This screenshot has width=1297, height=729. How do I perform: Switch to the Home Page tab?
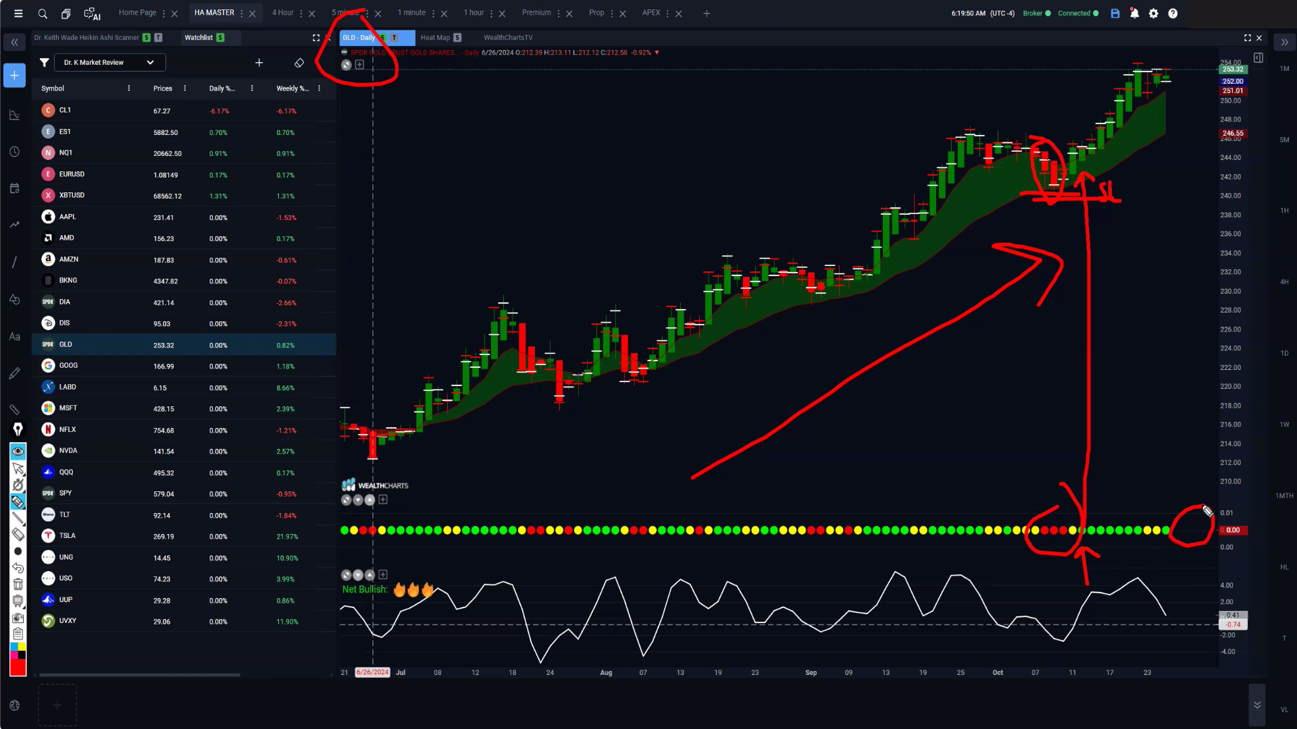[137, 13]
